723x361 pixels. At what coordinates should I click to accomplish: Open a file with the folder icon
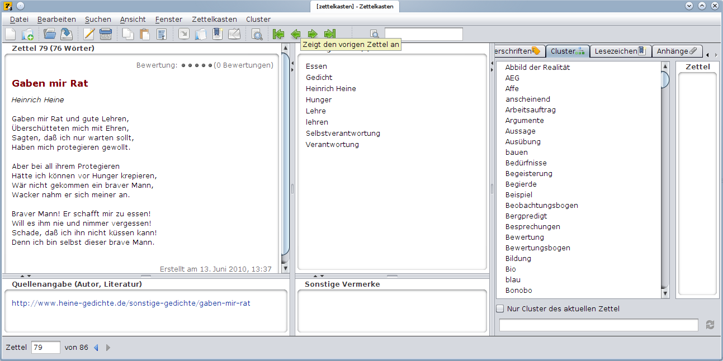(x=50, y=34)
